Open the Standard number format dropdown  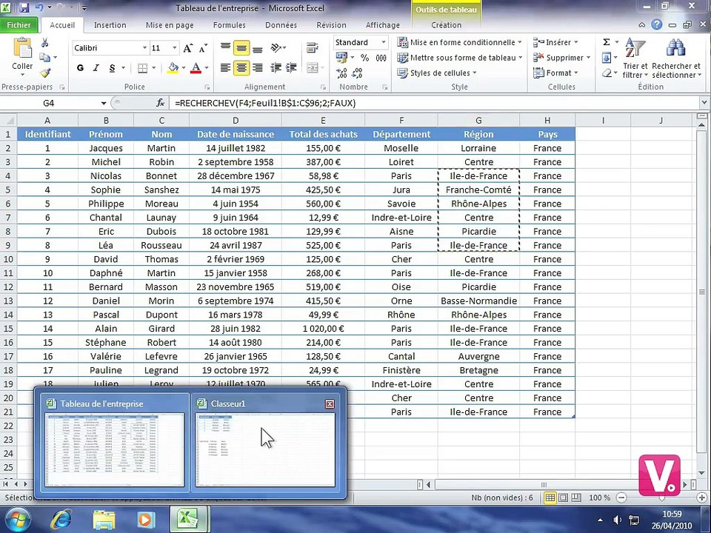coord(383,42)
